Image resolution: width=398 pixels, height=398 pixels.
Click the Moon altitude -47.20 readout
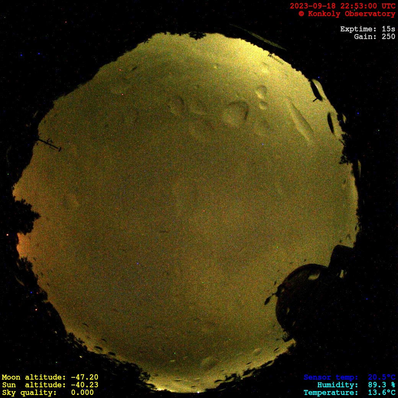click(x=50, y=377)
